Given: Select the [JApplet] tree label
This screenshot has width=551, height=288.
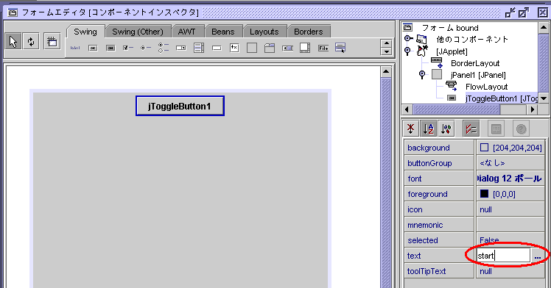Looking at the screenshot, I should 452,51.
